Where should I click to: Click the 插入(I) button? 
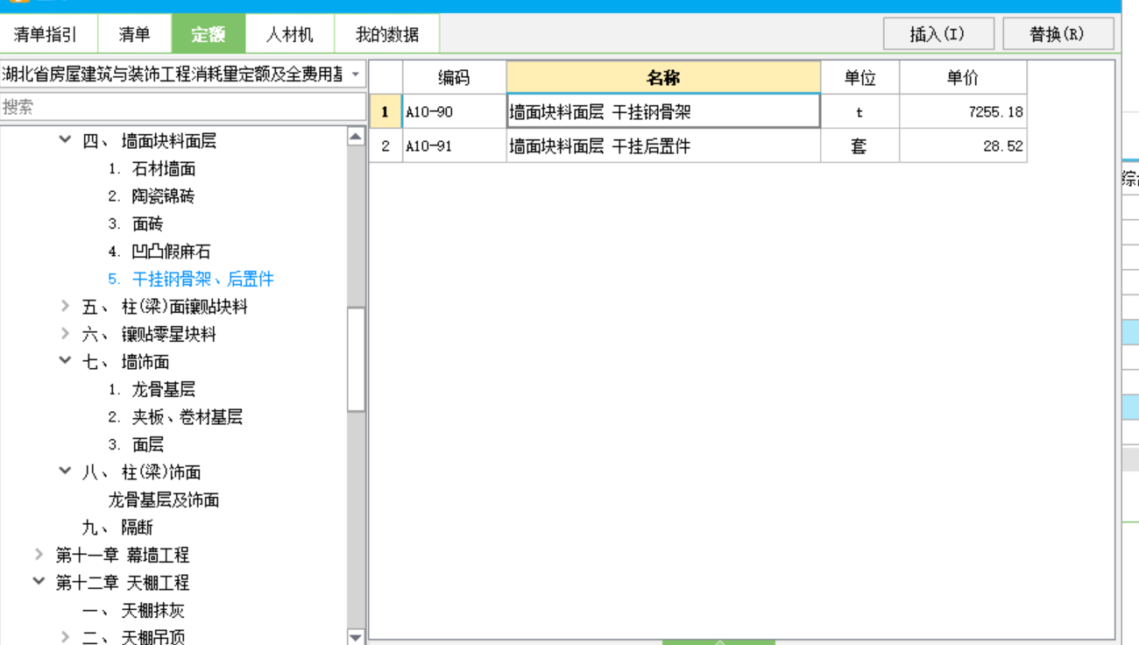pyautogui.click(x=938, y=34)
